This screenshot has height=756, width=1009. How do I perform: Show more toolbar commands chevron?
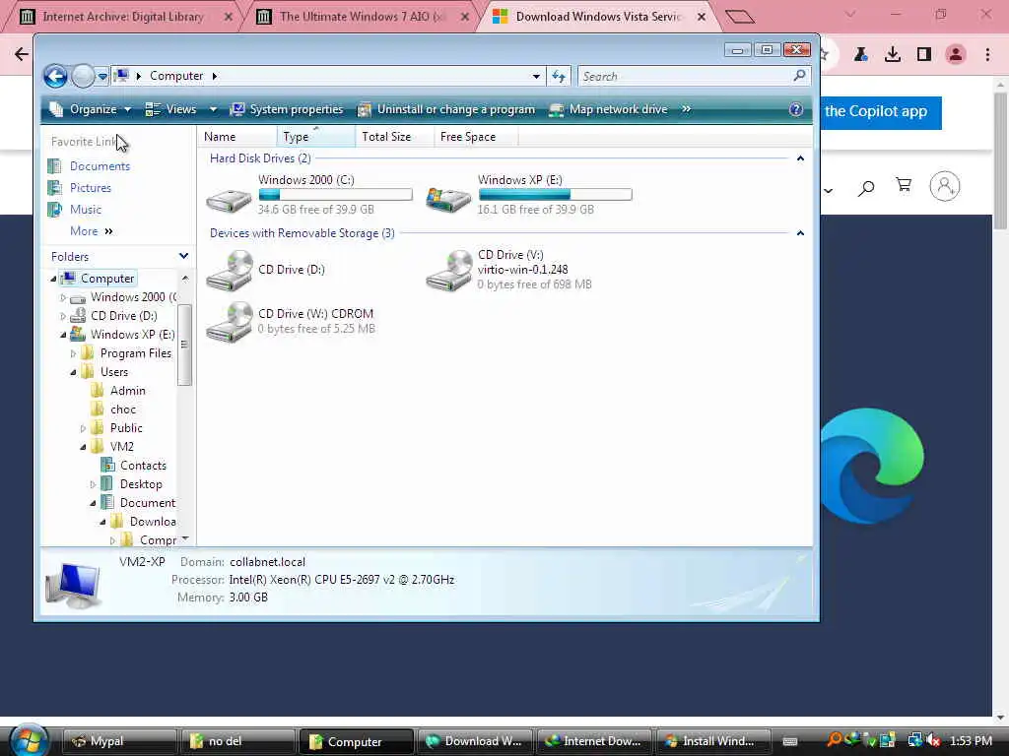tap(686, 109)
